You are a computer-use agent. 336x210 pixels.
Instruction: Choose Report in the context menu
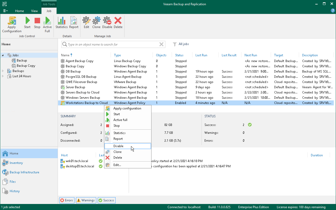pos(128,139)
